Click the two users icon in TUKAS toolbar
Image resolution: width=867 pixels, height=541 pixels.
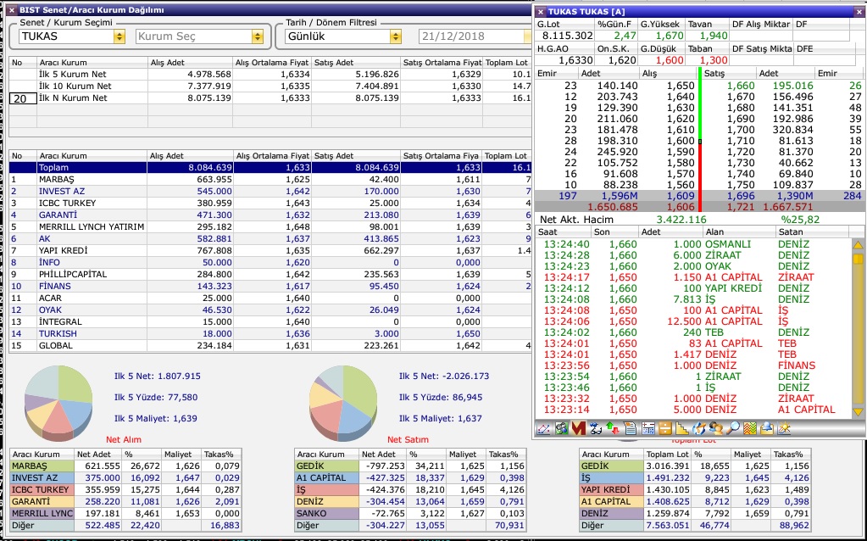click(716, 428)
